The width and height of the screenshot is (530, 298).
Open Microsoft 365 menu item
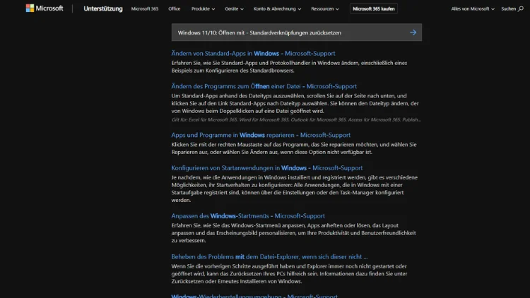tap(145, 8)
